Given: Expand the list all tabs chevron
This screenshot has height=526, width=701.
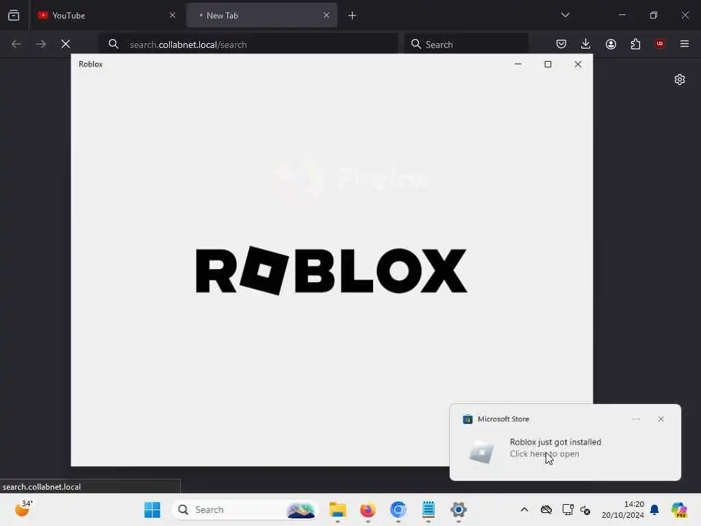Looking at the screenshot, I should (565, 15).
